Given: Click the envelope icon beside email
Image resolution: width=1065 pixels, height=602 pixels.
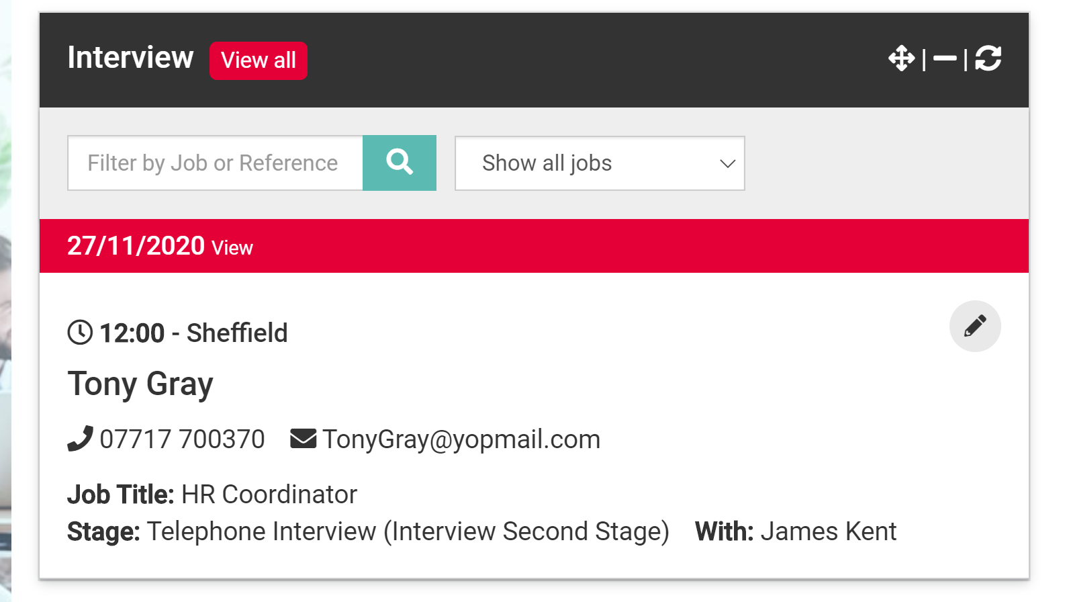Looking at the screenshot, I should [303, 439].
